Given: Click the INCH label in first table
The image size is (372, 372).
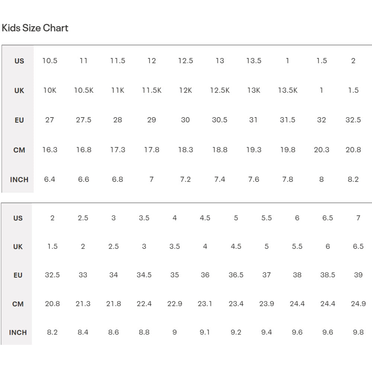Looking at the screenshot, I should pyautogui.click(x=19, y=180).
